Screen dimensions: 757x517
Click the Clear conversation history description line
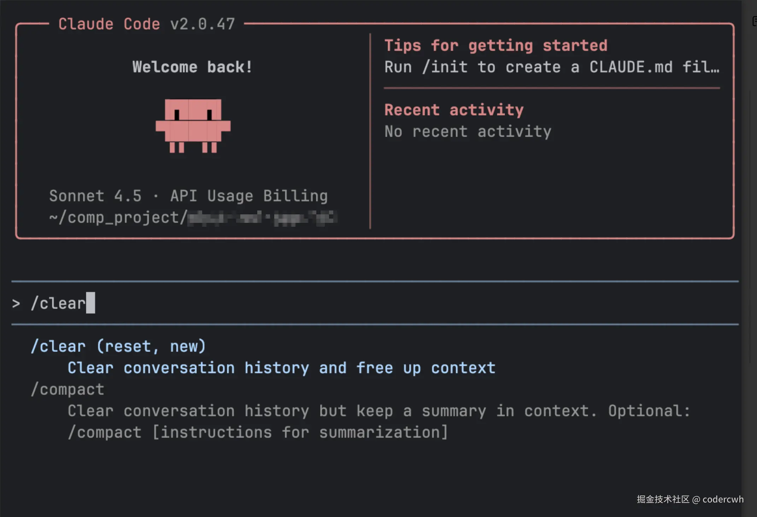281,368
